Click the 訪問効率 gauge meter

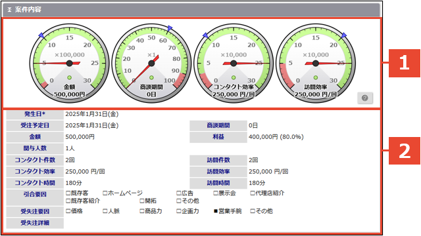click(x=316, y=64)
